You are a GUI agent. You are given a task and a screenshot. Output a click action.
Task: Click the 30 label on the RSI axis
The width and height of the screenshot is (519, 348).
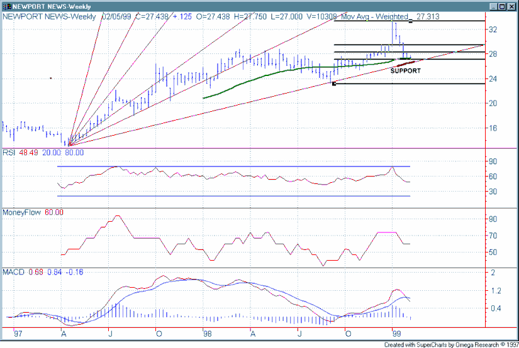point(493,192)
